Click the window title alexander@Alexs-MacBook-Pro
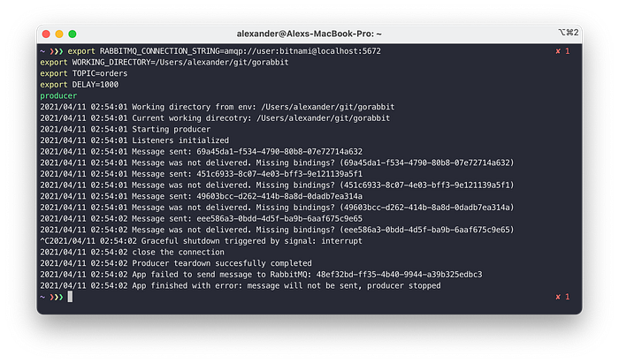 pos(309,34)
